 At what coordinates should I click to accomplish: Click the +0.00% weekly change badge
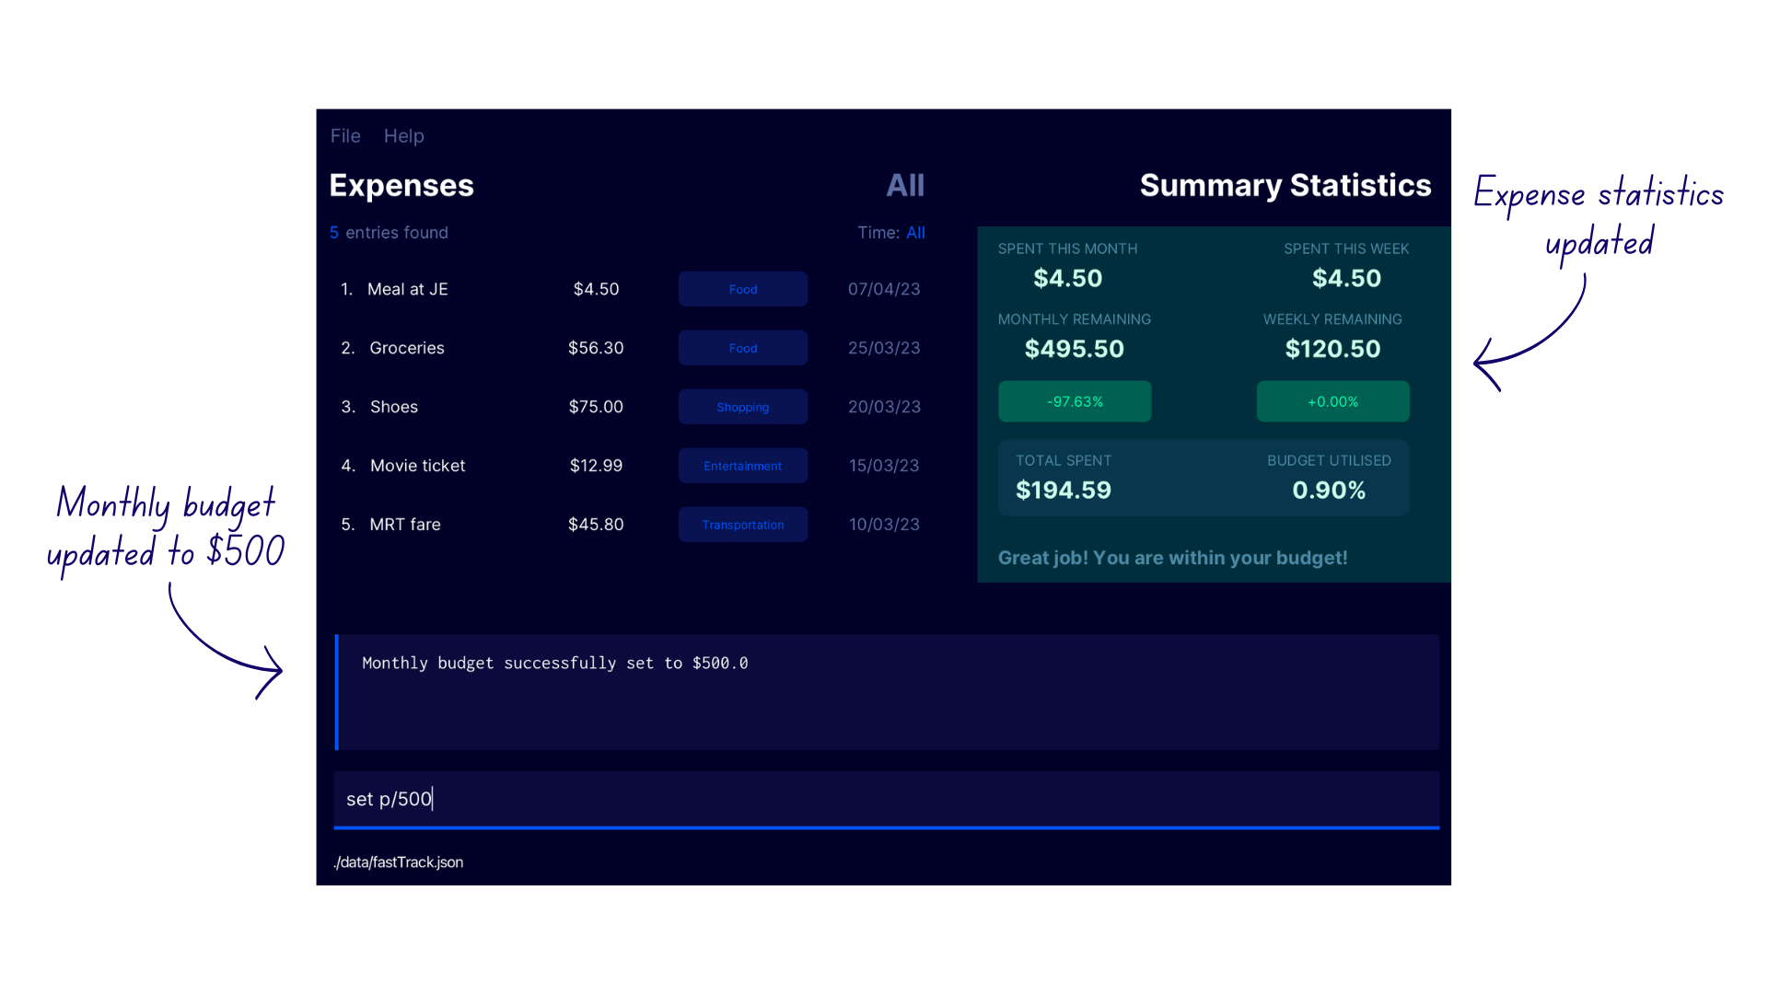tap(1332, 401)
